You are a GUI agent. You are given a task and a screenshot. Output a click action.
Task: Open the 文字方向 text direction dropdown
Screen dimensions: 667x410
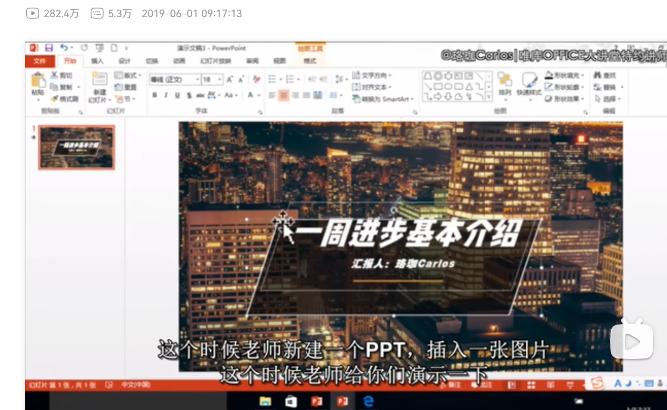coord(372,75)
